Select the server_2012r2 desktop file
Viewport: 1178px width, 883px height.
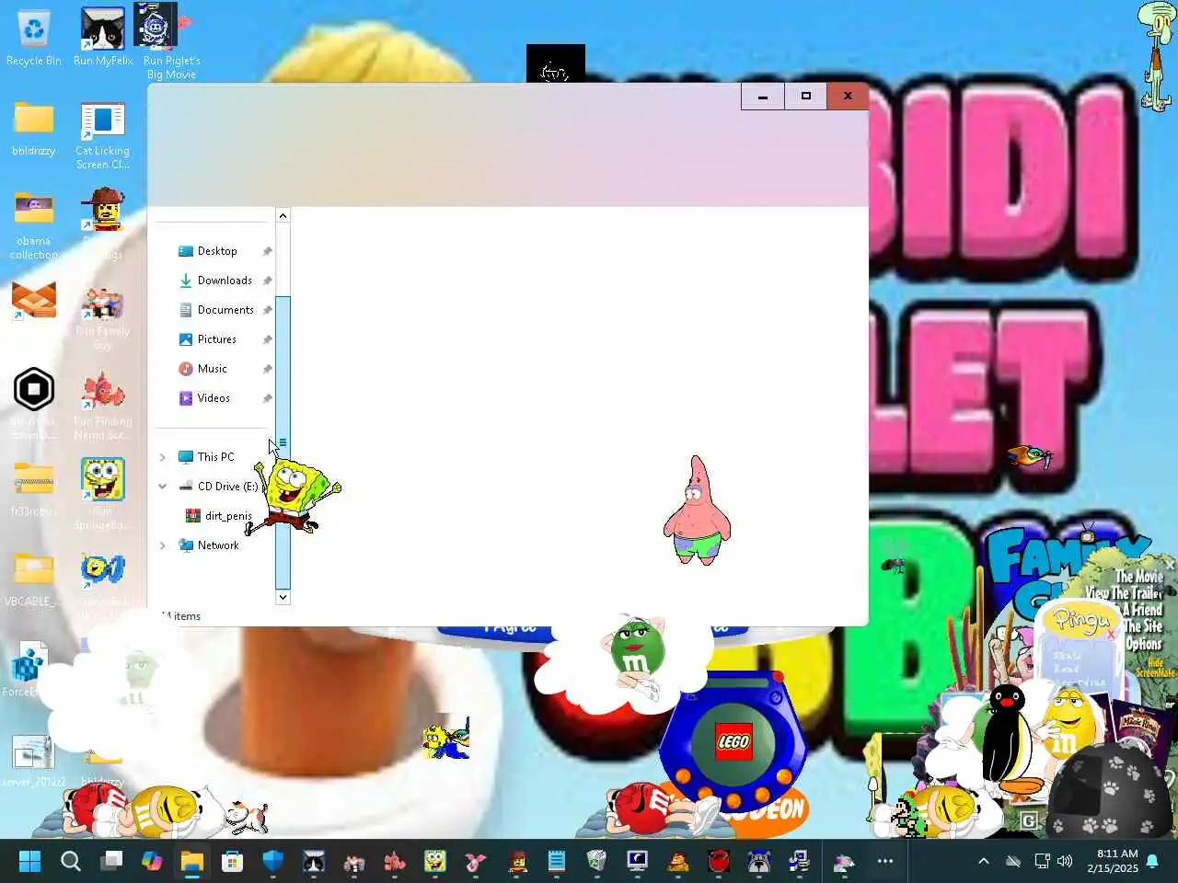coord(34,762)
